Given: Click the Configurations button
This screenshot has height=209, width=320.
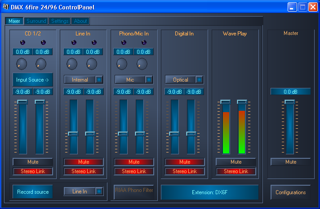Looking at the screenshot, I should (290, 192).
